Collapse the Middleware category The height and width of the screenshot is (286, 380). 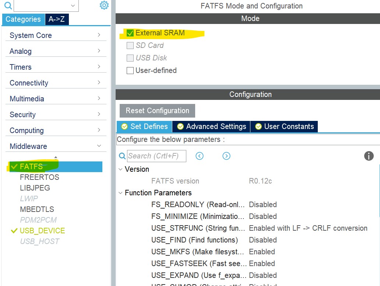pos(56,146)
